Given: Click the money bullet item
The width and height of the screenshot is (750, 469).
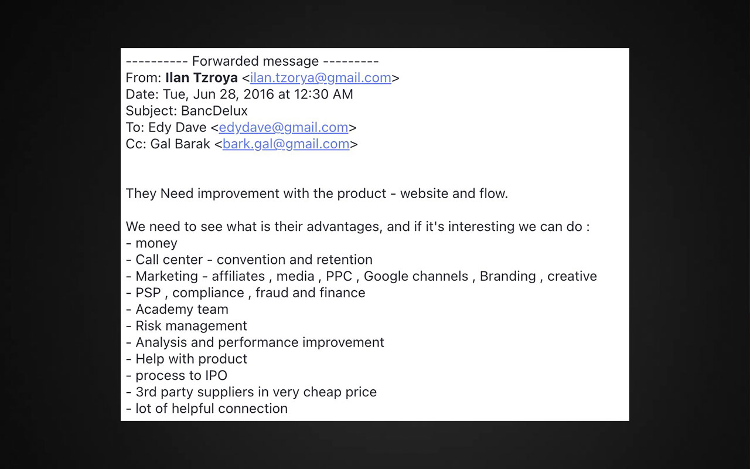Looking at the screenshot, I should (152, 243).
